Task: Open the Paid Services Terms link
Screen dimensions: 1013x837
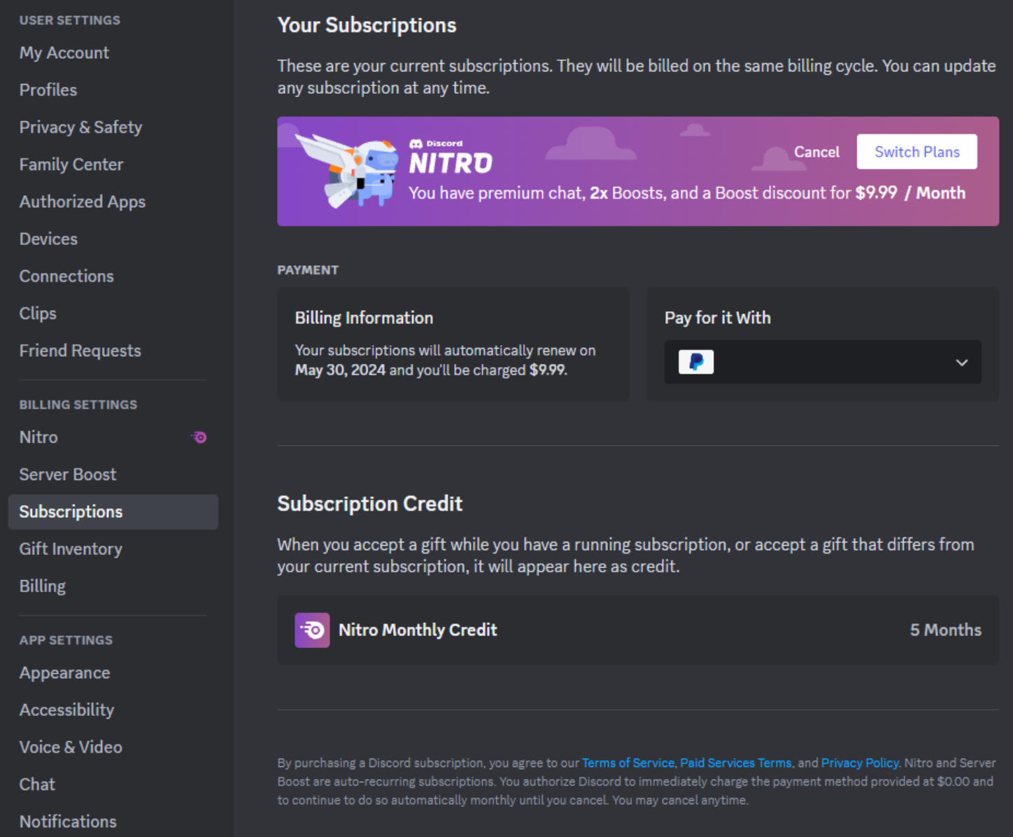Action: pos(736,763)
